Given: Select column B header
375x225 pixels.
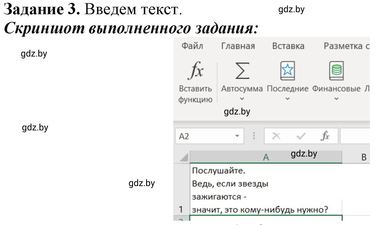Looking at the screenshot, I should click(x=356, y=157).
